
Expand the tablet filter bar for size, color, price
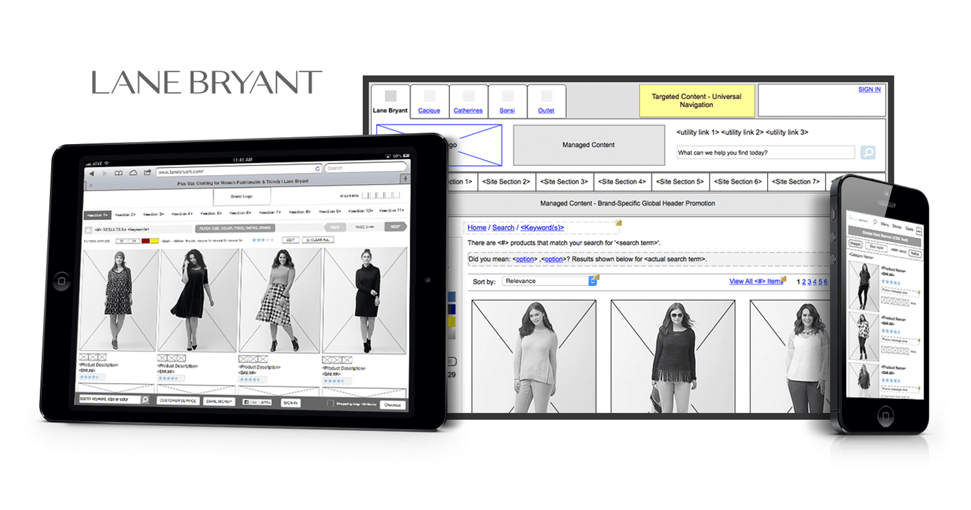pos(235,228)
